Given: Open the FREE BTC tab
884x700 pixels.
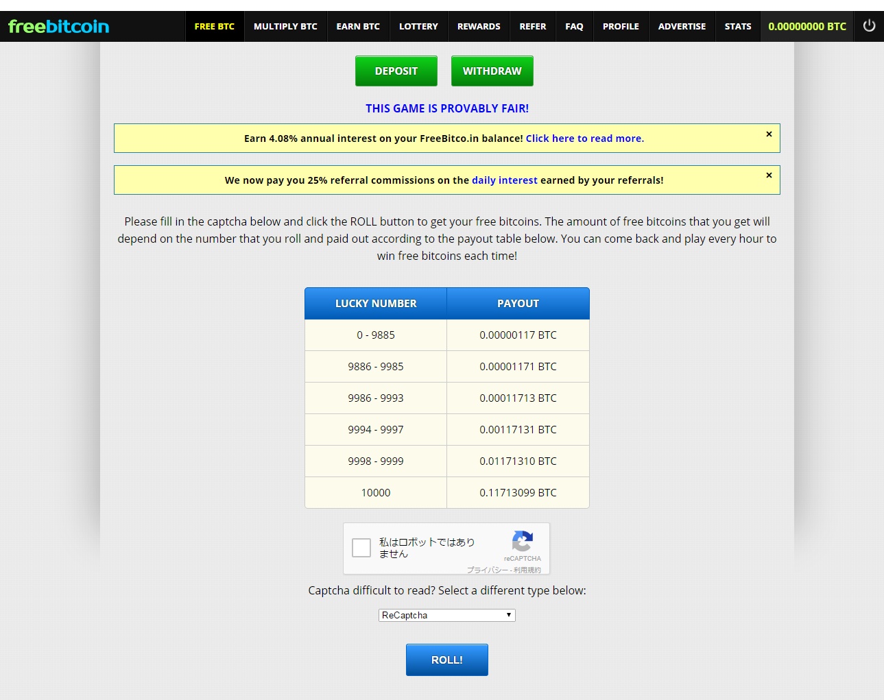Looking at the screenshot, I should coord(215,27).
